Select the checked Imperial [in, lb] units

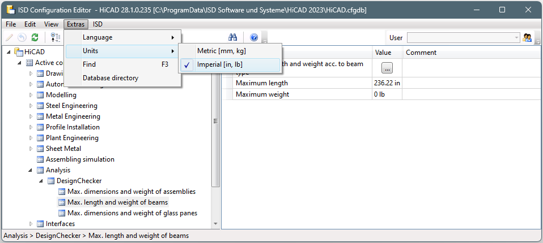coord(230,64)
